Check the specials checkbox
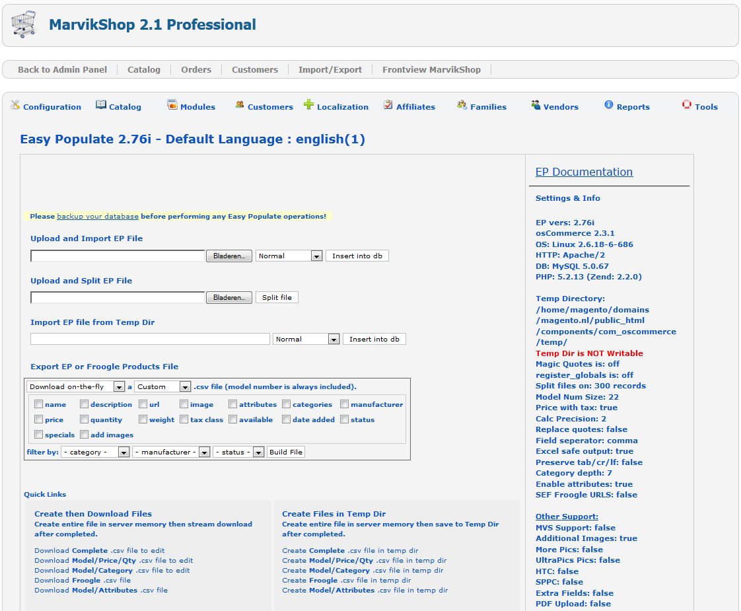The width and height of the screenshot is (741, 611). (x=39, y=434)
